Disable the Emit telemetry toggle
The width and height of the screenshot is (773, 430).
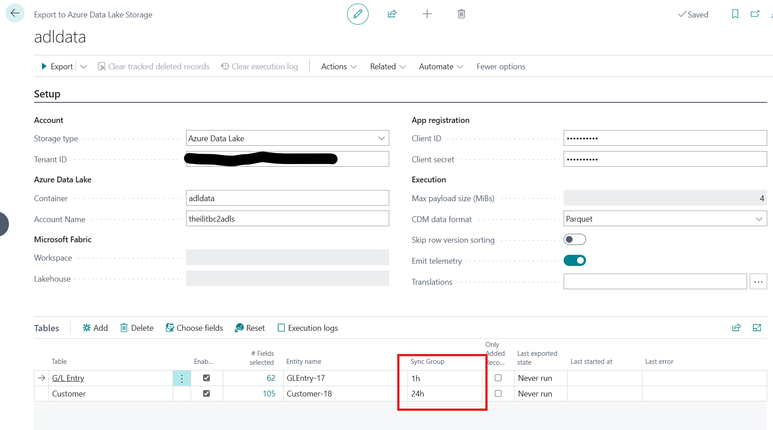click(x=575, y=260)
